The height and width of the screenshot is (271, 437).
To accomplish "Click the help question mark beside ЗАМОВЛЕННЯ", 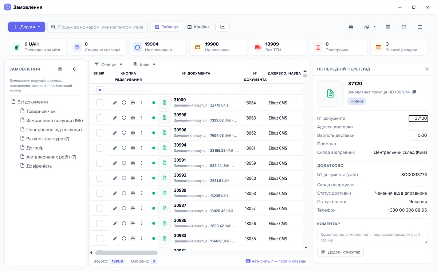I will (x=60, y=69).
